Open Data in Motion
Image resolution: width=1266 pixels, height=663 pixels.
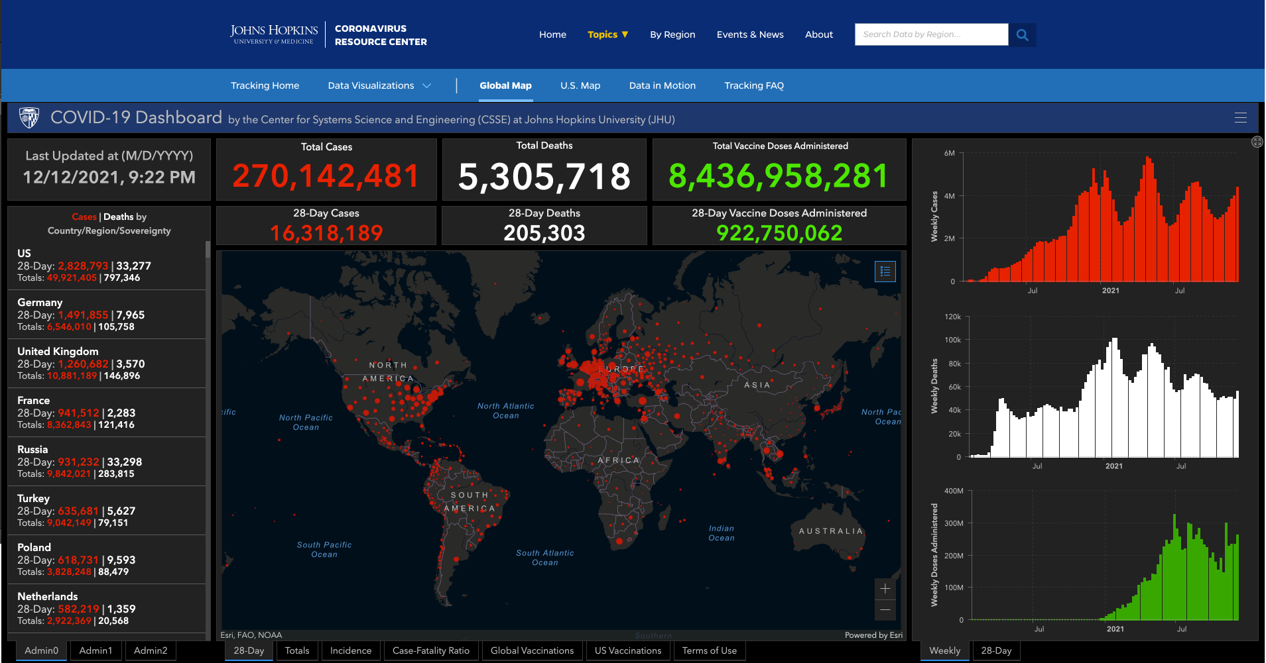tap(662, 85)
